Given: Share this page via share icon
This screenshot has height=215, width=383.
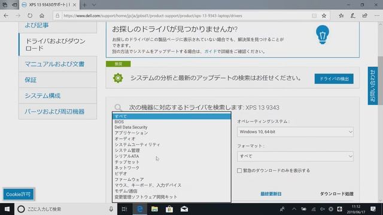Looking at the screenshot, I should (x=365, y=16).
